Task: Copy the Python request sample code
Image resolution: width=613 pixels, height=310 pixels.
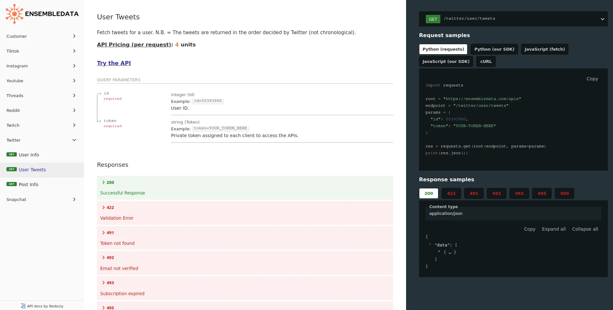Action: (x=592, y=79)
